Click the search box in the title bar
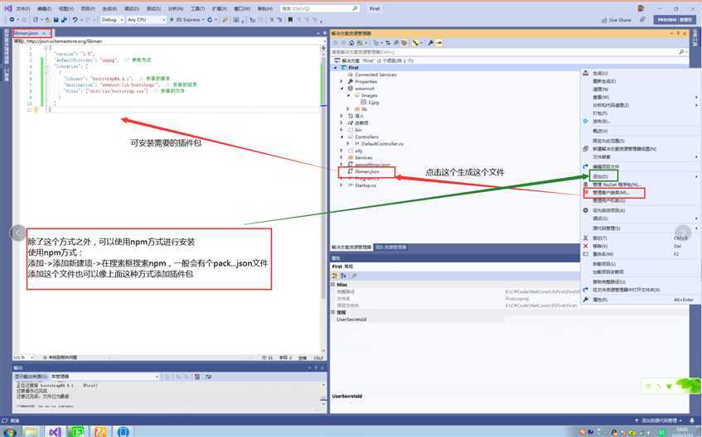The height and width of the screenshot is (437, 702). 317,8
